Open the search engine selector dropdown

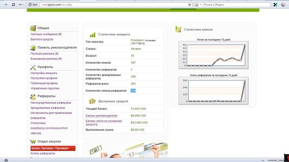coord(199,4)
